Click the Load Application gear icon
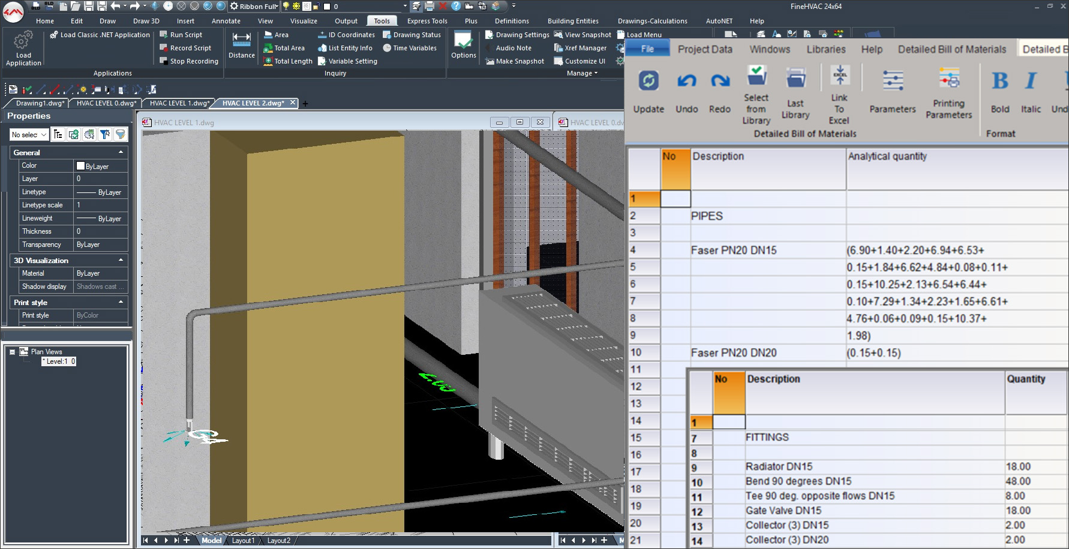The image size is (1069, 549). (x=23, y=40)
